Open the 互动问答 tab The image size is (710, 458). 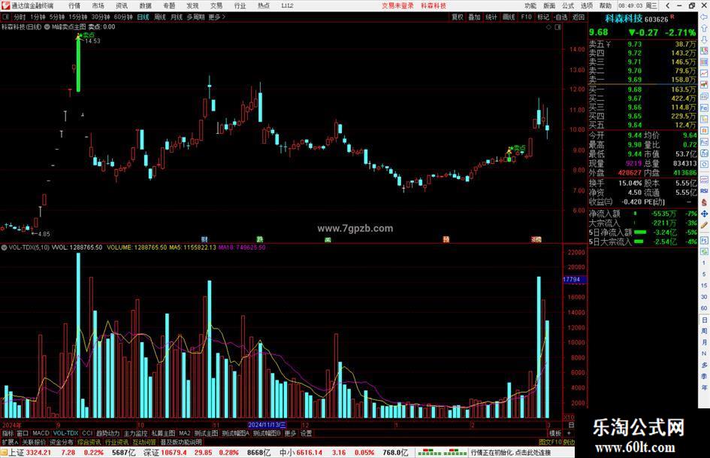(144, 442)
